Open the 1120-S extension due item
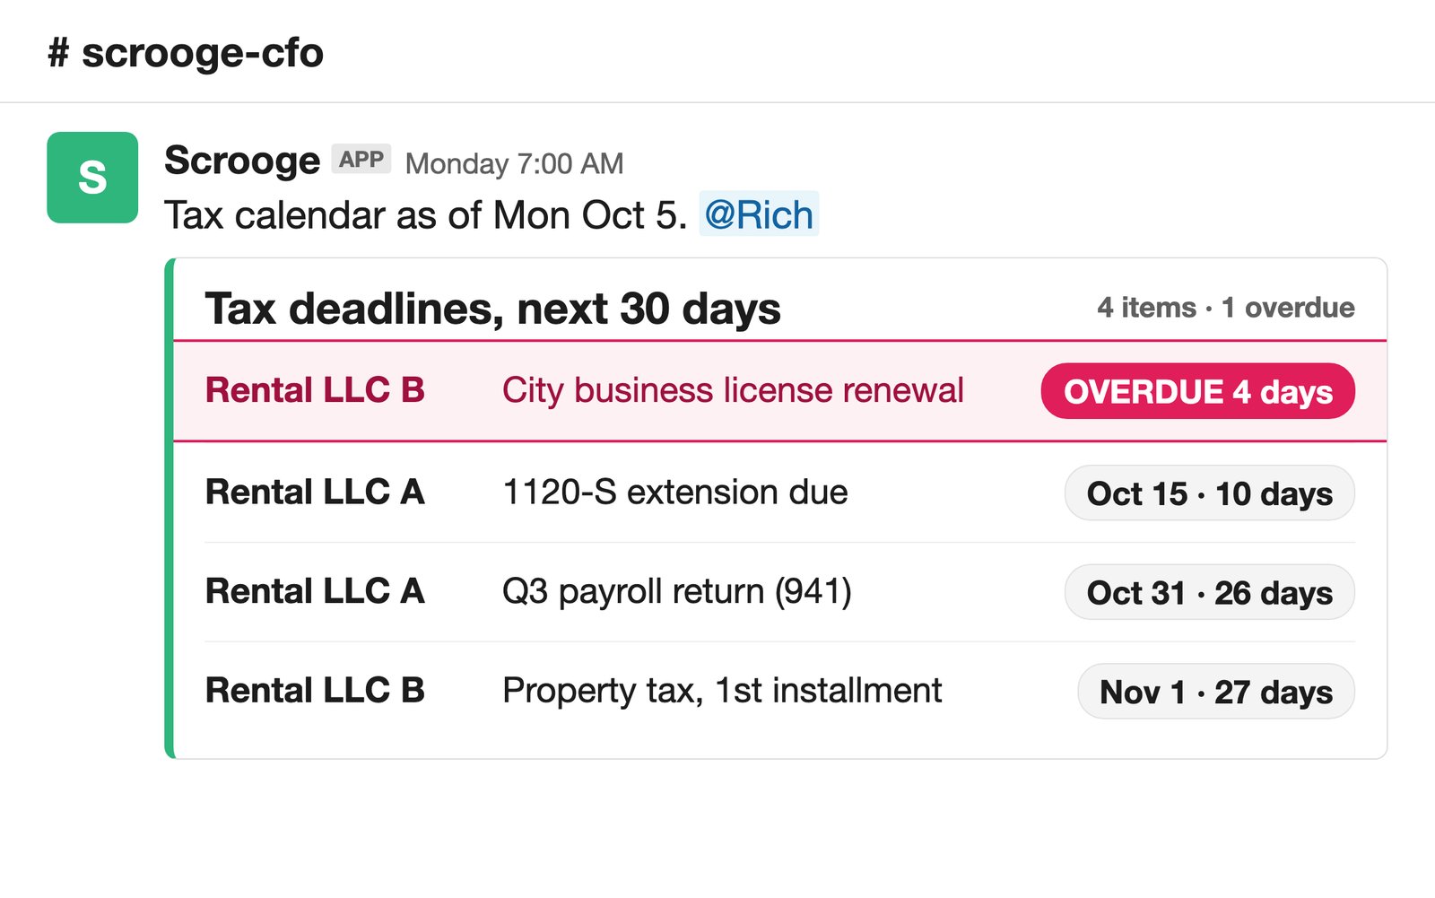Viewport: 1435px width, 898px height. [x=674, y=492]
